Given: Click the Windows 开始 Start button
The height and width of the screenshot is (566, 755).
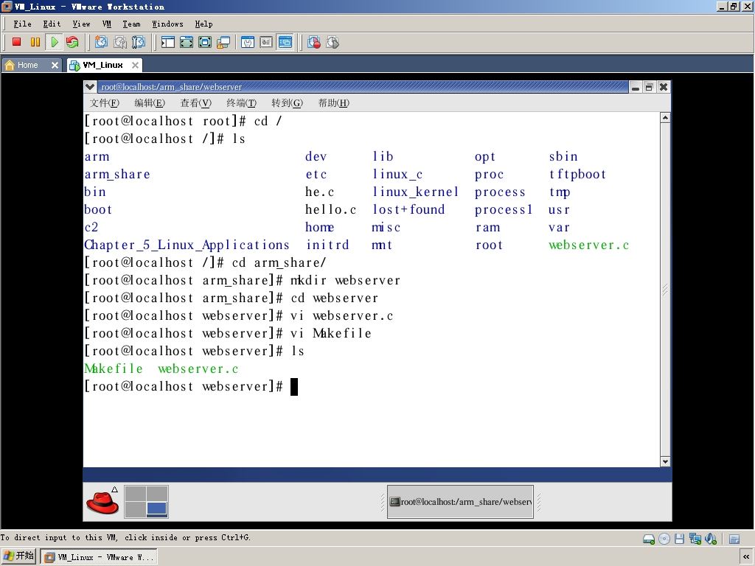Looking at the screenshot, I should point(18,556).
